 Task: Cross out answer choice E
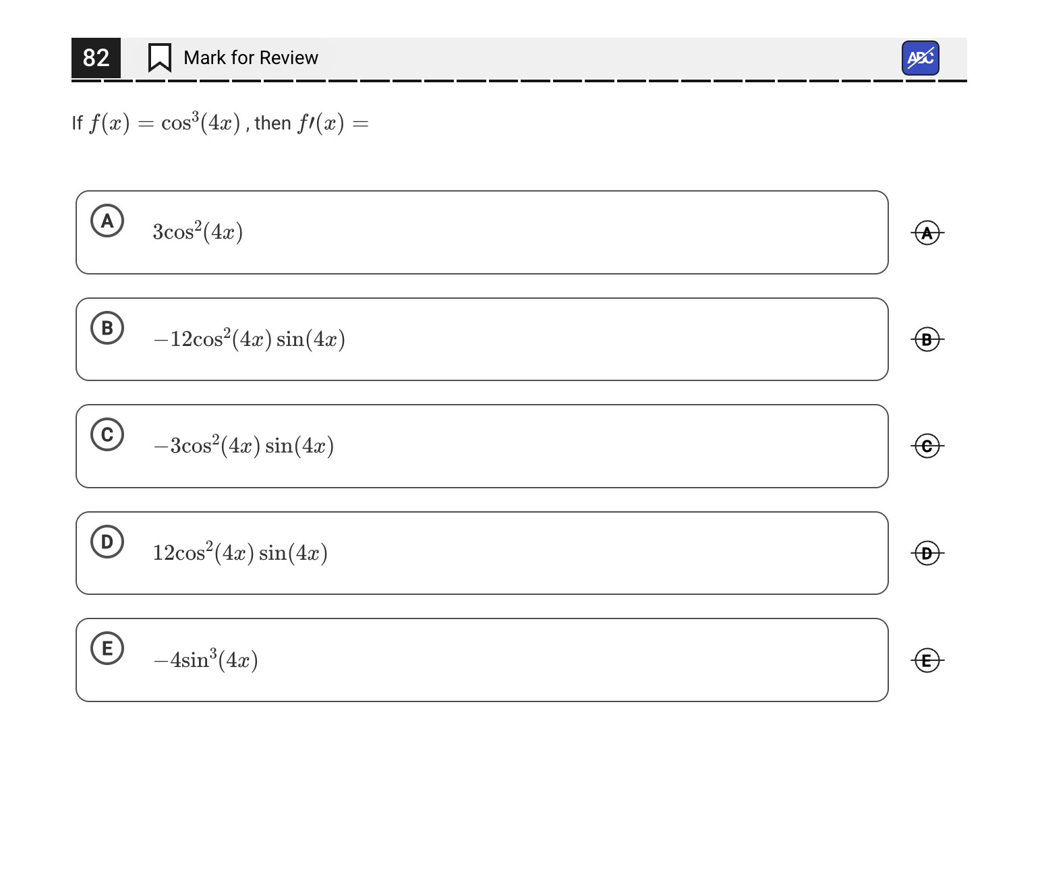tap(927, 660)
